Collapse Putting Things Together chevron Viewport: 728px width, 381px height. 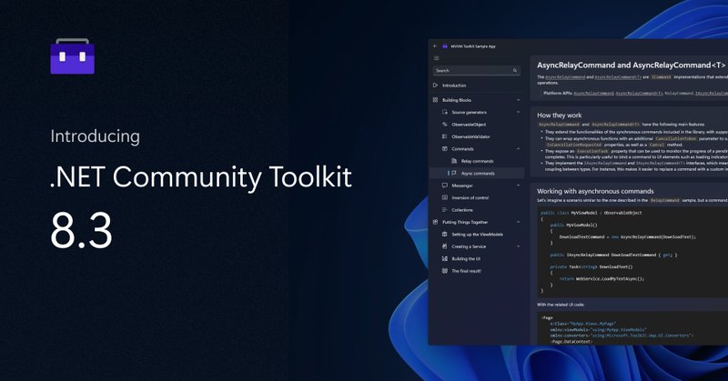tap(518, 222)
